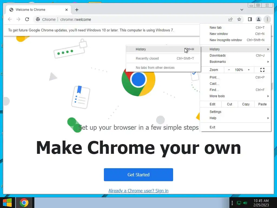Click the forward navigation arrow

18,19
